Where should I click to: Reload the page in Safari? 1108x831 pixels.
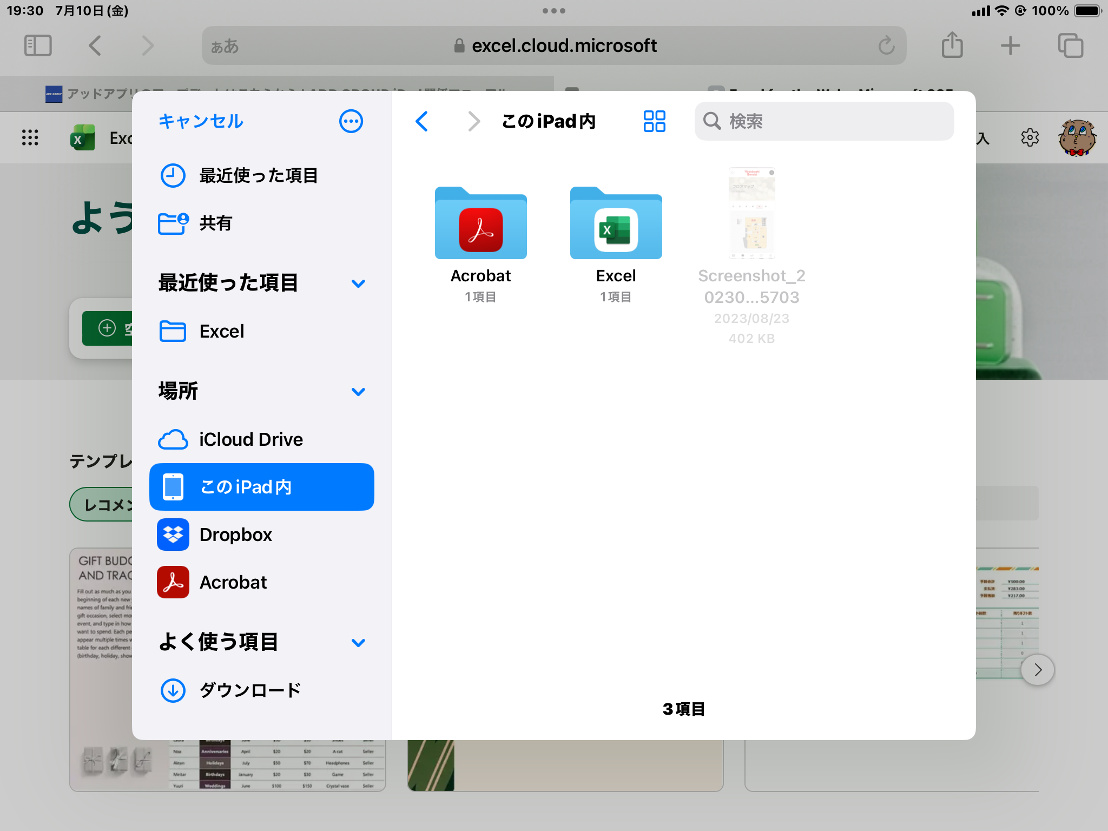(x=886, y=45)
